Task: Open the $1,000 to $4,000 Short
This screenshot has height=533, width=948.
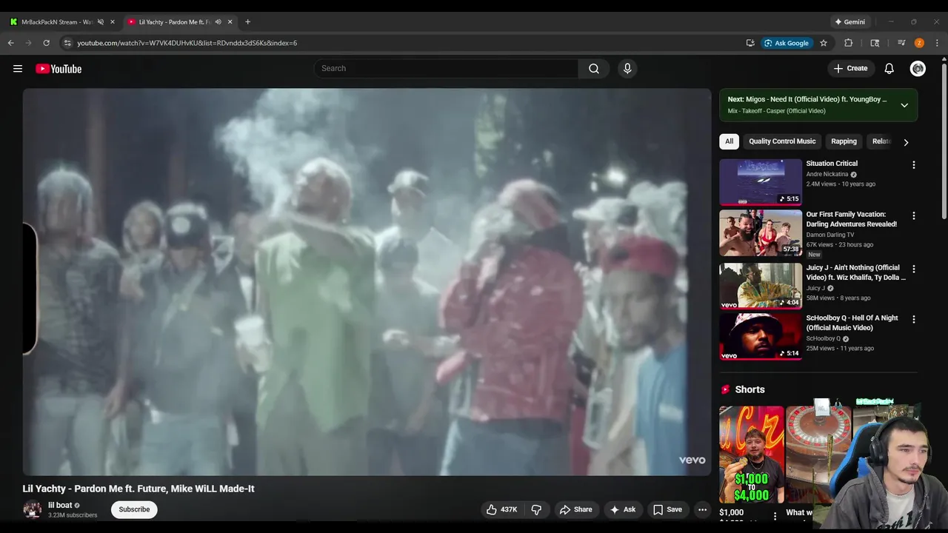Action: coord(751,455)
